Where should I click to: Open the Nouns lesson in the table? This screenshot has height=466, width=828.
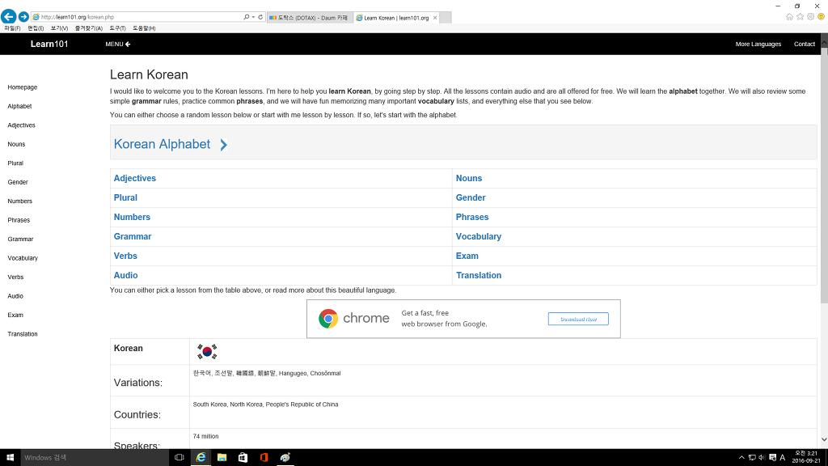[x=469, y=178]
